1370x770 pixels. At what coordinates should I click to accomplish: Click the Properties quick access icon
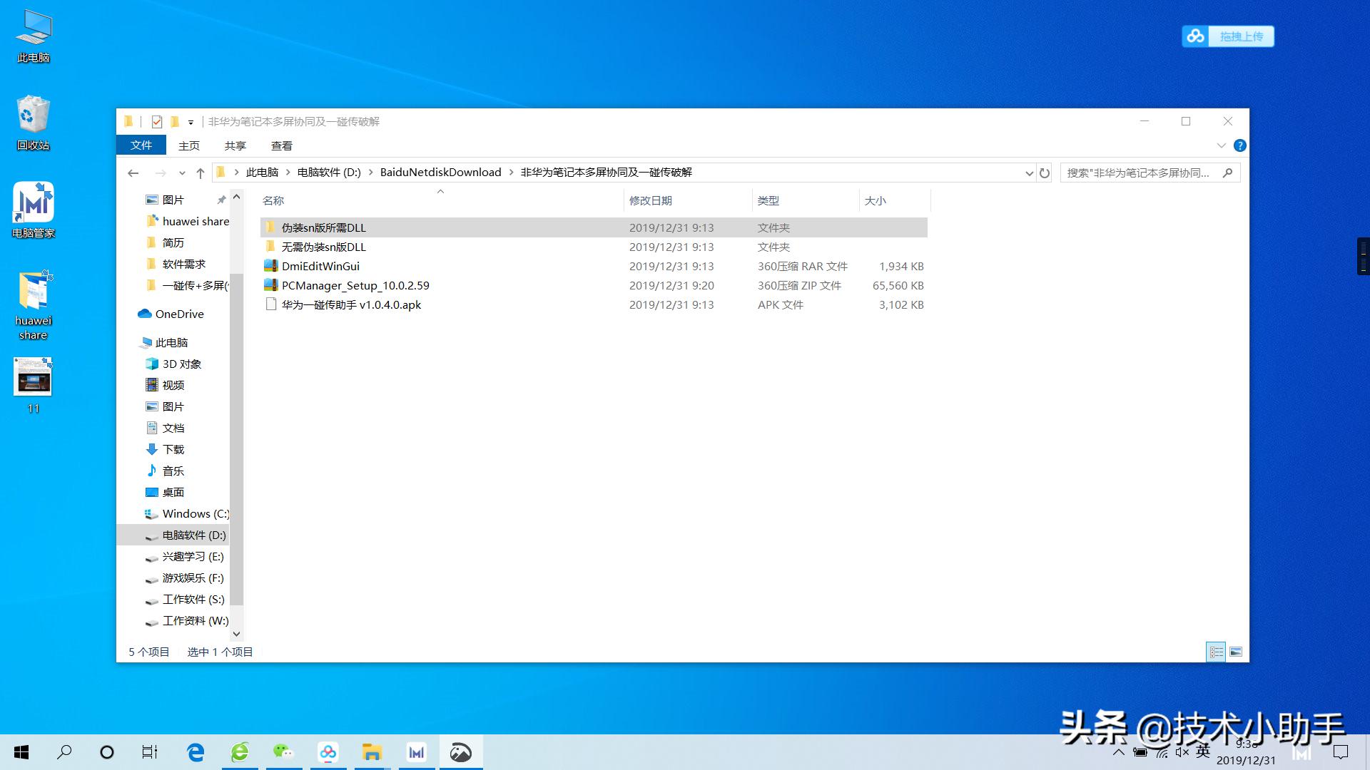pyautogui.click(x=157, y=122)
